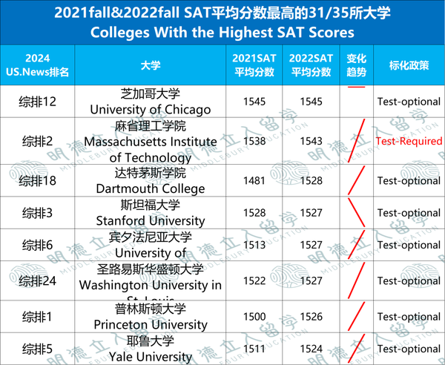Click Test-optional in the Dartmouth row
445x365 pixels.
[409, 180]
